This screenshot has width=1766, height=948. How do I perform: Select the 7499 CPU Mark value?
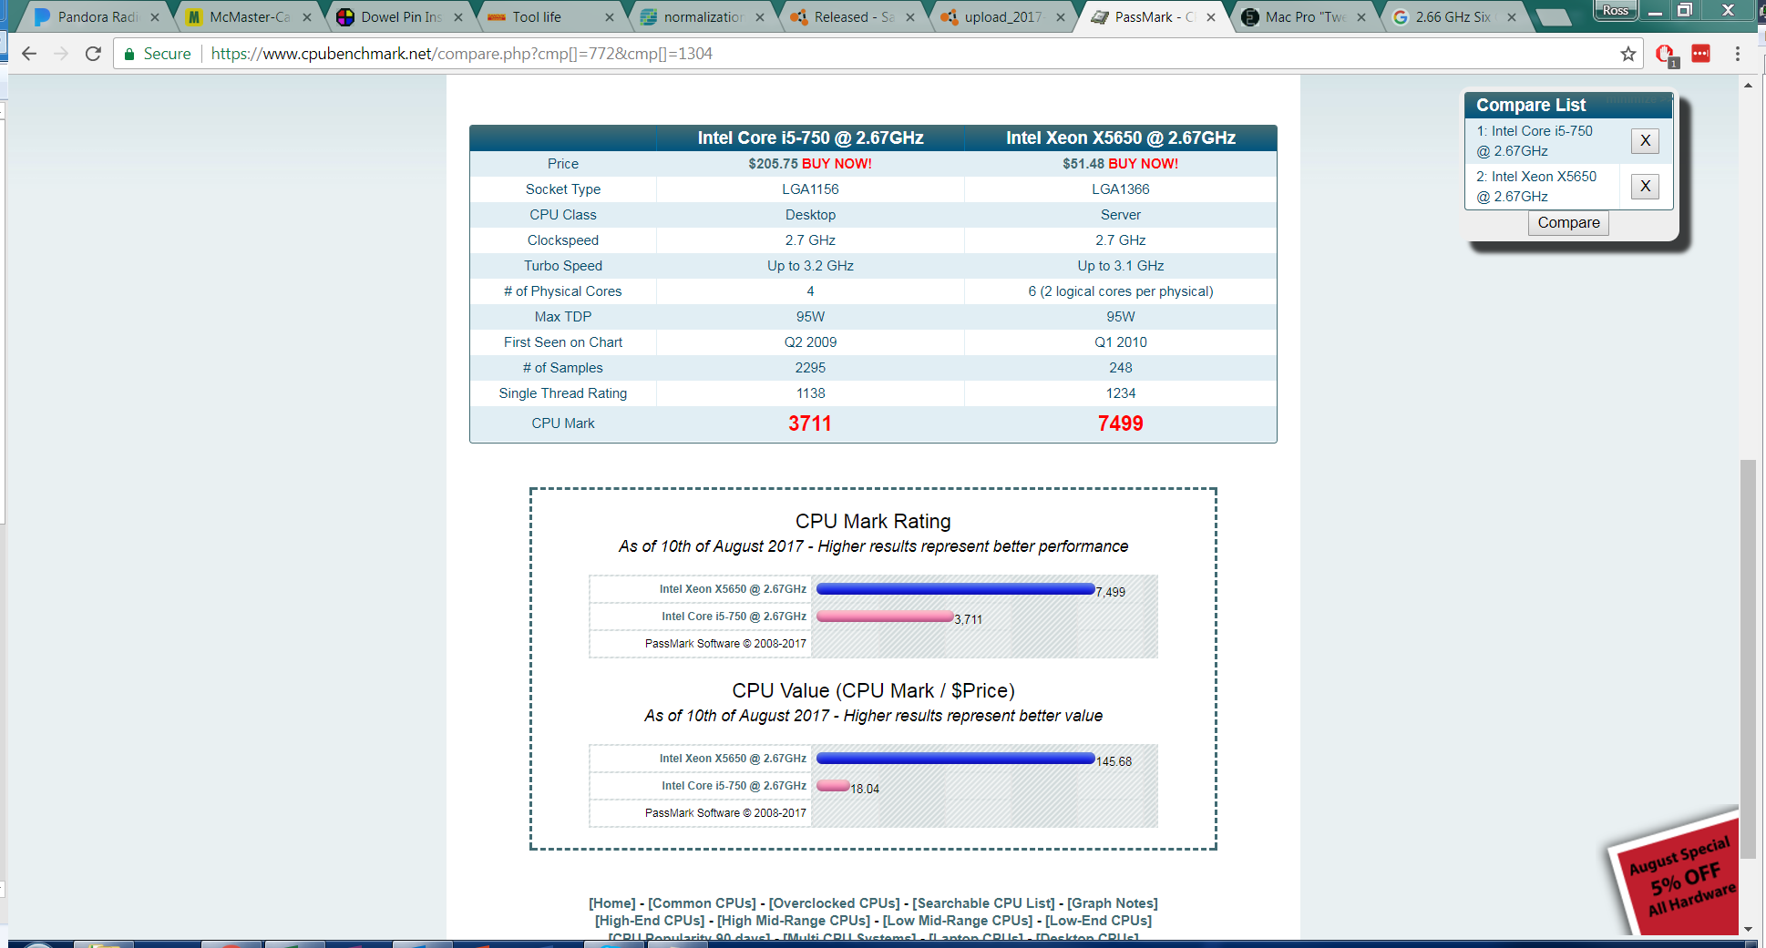click(1120, 423)
